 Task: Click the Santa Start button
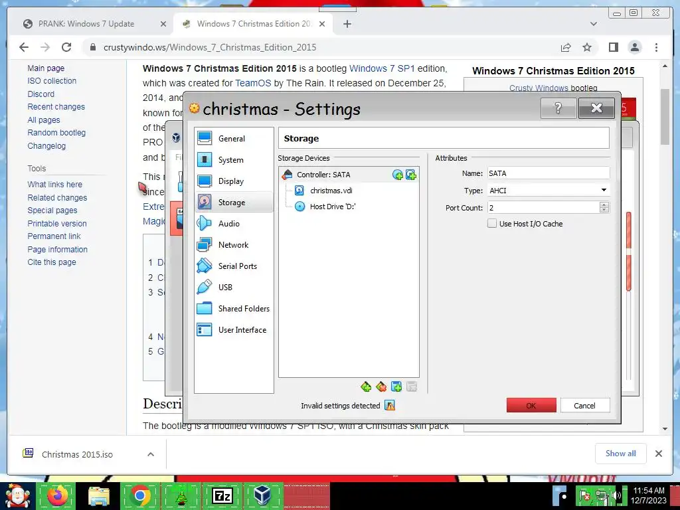coord(18,495)
